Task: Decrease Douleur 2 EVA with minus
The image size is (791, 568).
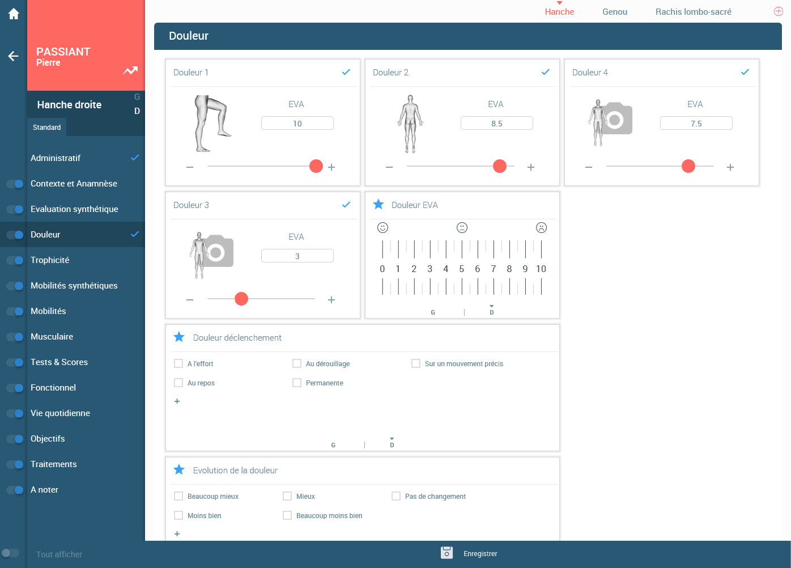Action: pos(389,167)
